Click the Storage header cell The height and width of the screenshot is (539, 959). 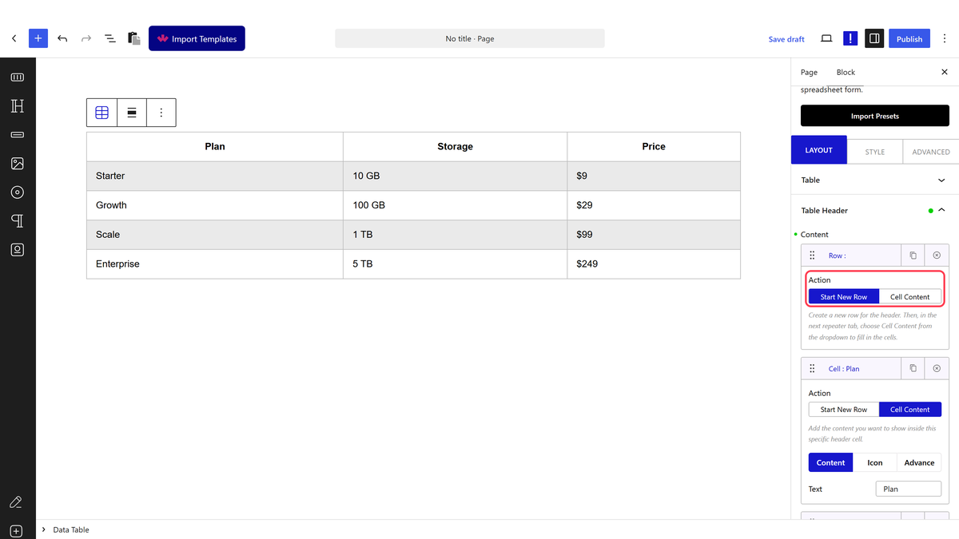coord(456,147)
